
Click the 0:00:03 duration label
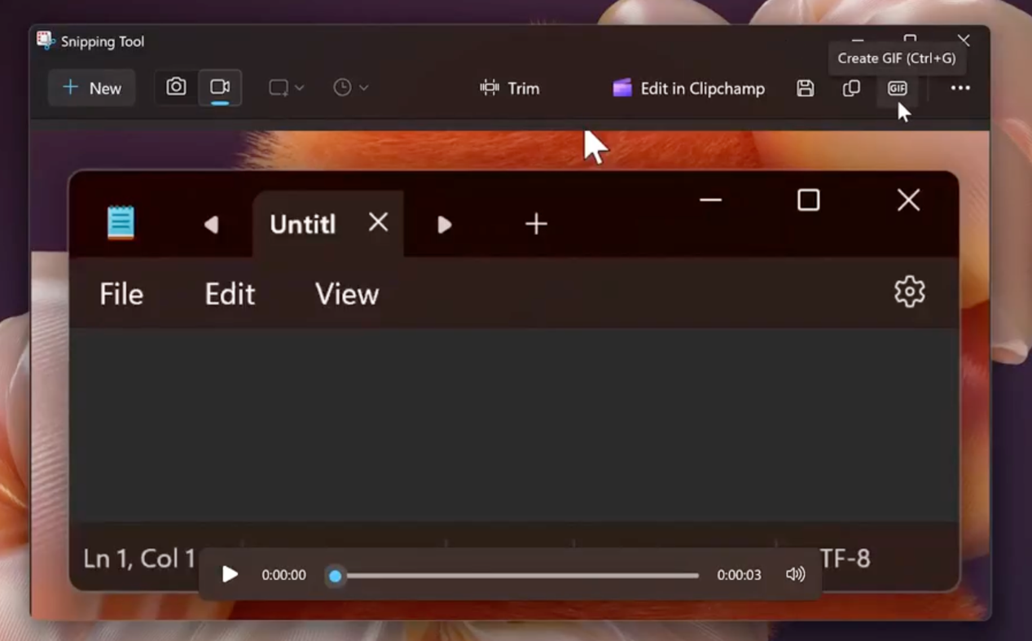click(x=739, y=575)
